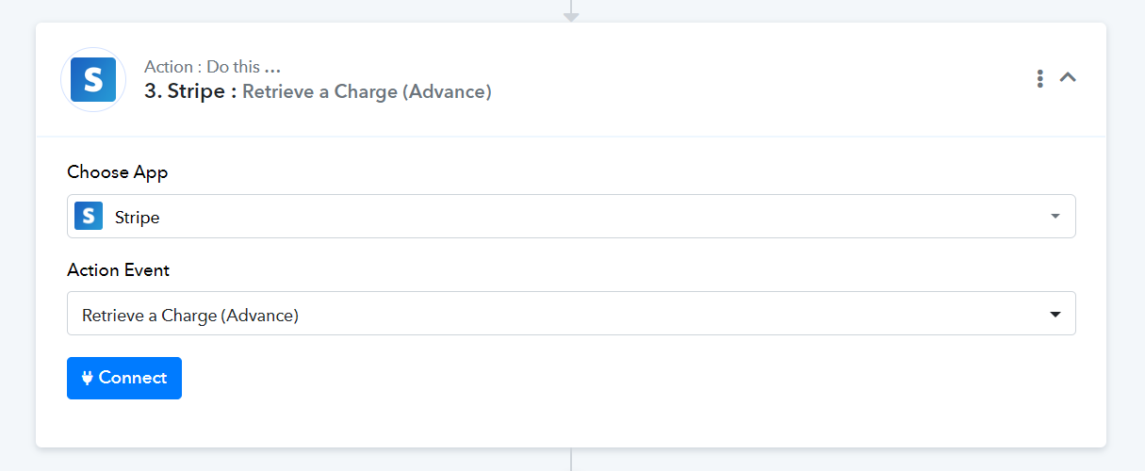Click the Retrieve a Charge (Advance) event field
The height and width of the screenshot is (471, 1145).
click(571, 314)
